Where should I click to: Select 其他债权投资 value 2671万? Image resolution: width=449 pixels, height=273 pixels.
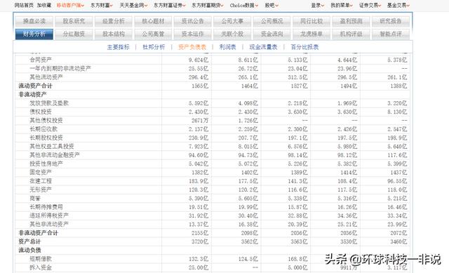[200, 121]
